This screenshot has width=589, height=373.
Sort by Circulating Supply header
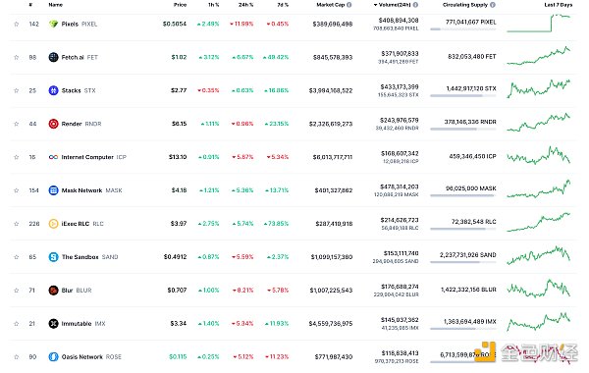(x=465, y=5)
